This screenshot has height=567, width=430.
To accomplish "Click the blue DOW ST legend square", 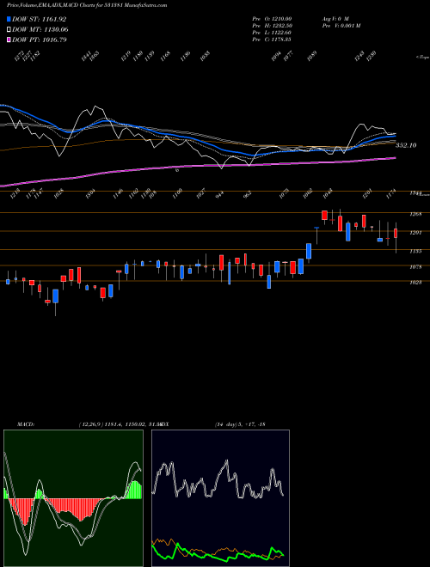I will 9,19.
